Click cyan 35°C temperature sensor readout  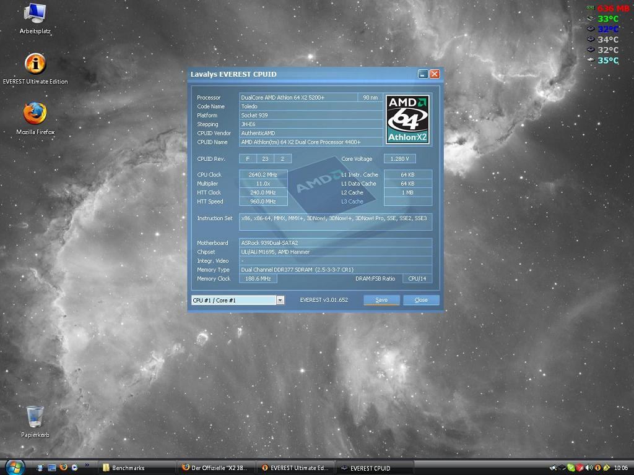(x=603, y=61)
